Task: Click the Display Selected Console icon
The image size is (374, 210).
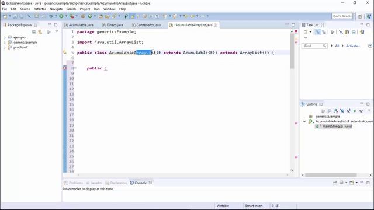Action: point(341,183)
